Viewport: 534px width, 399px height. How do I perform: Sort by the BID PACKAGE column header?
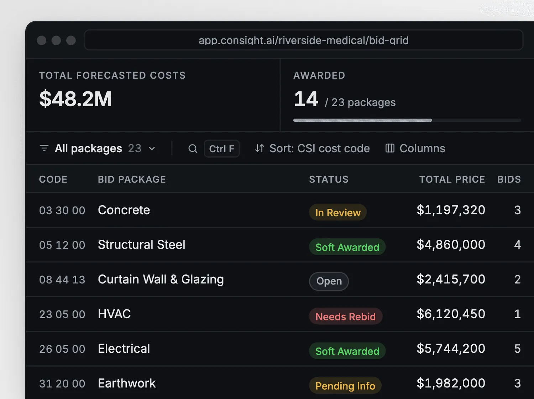point(132,179)
